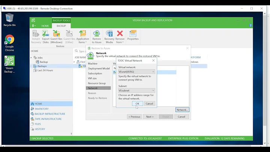Open the Veeam main menu button
The width and height of the screenshot is (270, 152).
pyautogui.click(x=34, y=26)
